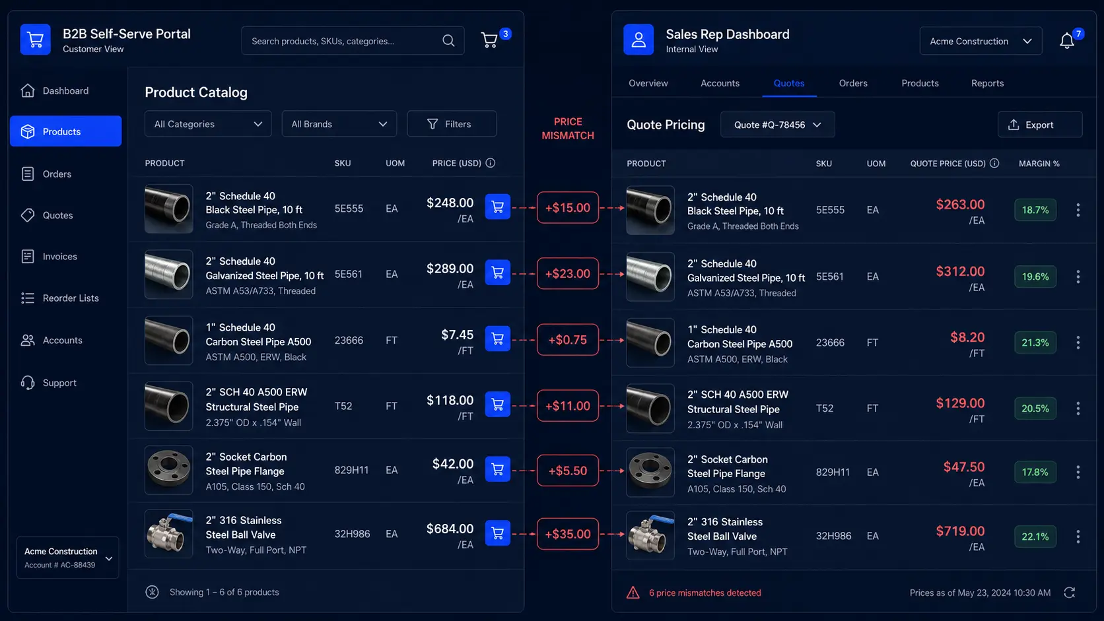Viewport: 1104px width, 621px height.
Task: Click the product search field
Action: pos(353,41)
